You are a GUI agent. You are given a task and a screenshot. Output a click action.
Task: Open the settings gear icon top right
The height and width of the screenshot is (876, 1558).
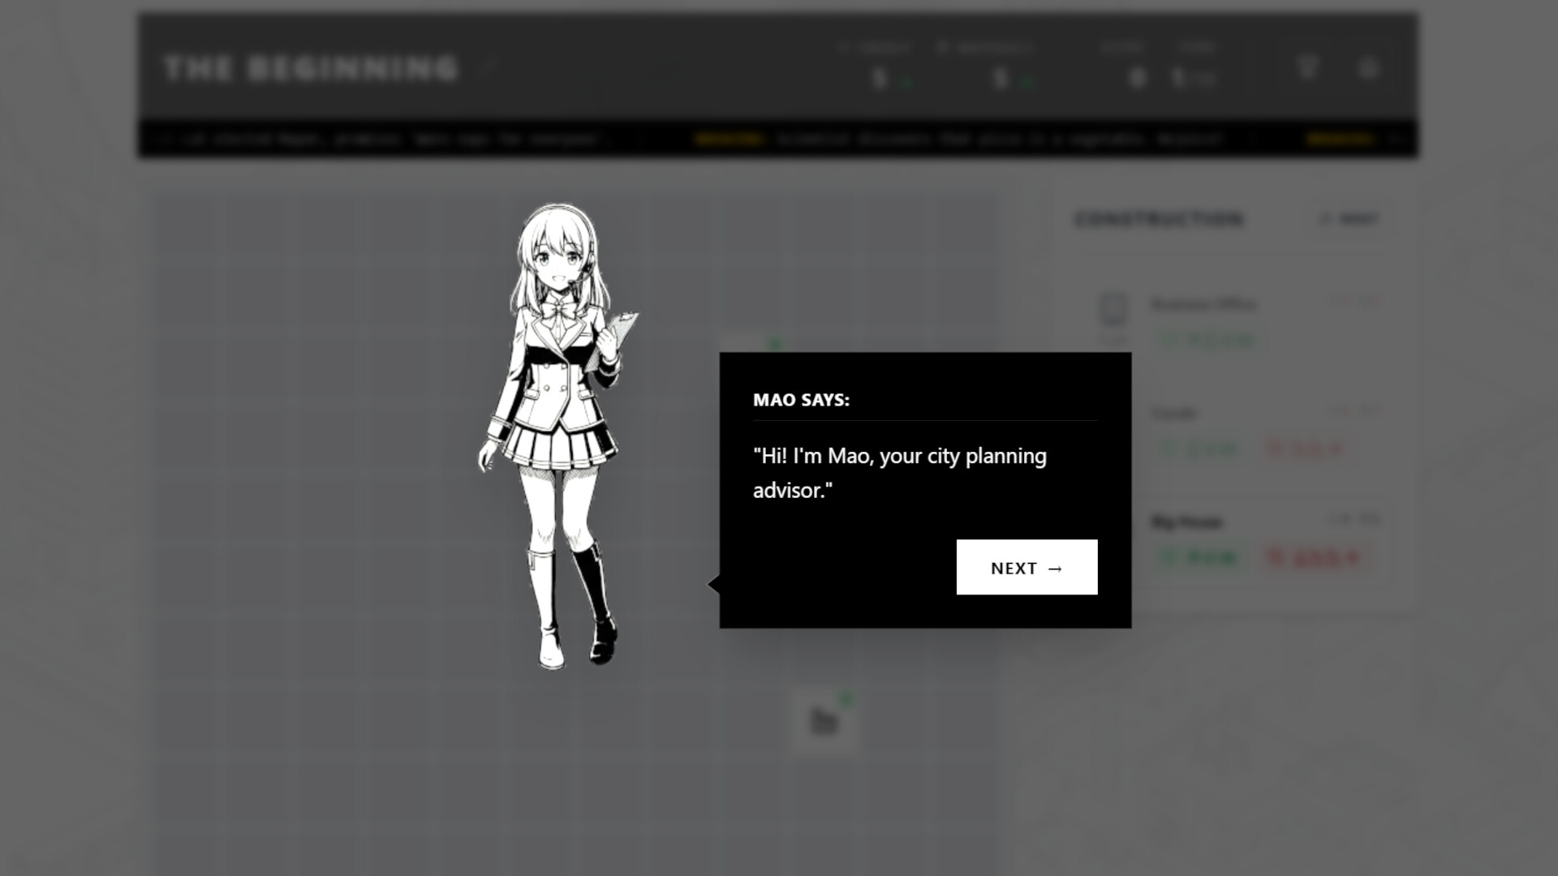point(1368,70)
